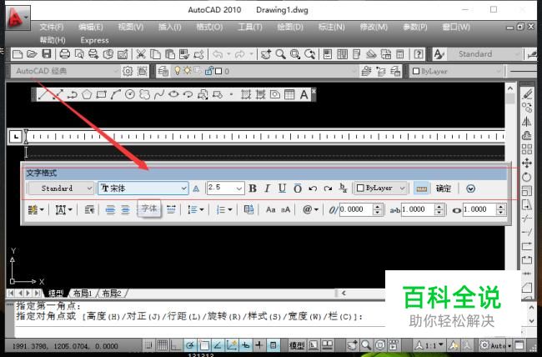Open the Layer Properties Manager icon
Screen dimensions: 542x357
pyautogui.click(x=163, y=71)
